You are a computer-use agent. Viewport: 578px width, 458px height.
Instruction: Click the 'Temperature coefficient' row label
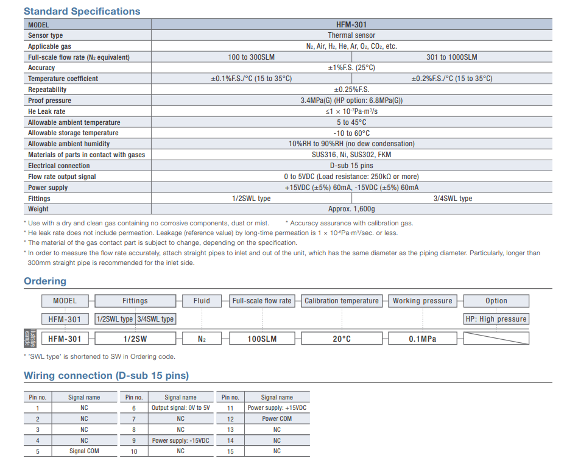63,79
